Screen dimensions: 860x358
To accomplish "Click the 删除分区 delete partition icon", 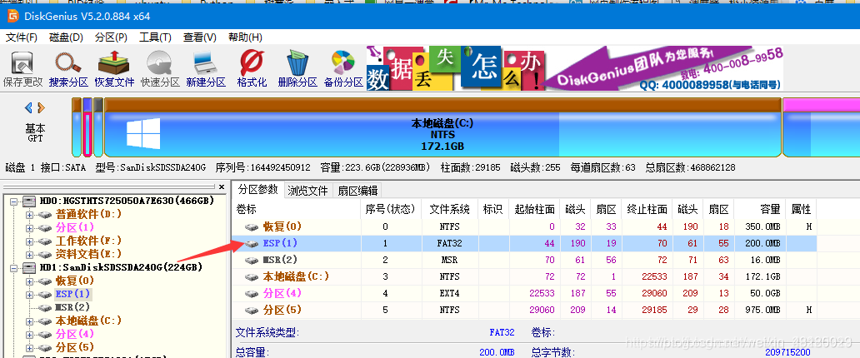I will (x=297, y=63).
